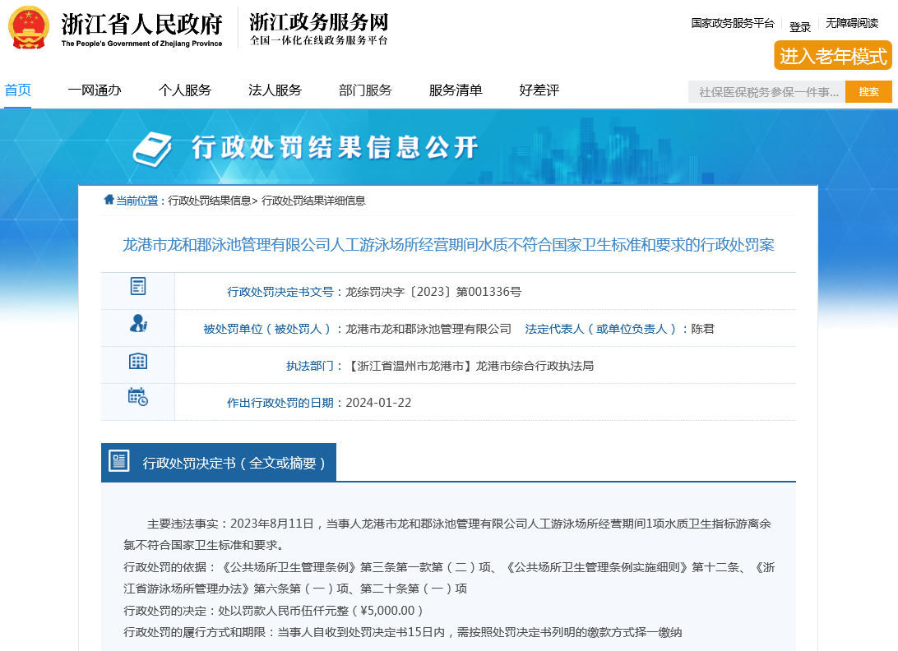Click the blue penalty case title
This screenshot has width=898, height=651.
coord(448,244)
